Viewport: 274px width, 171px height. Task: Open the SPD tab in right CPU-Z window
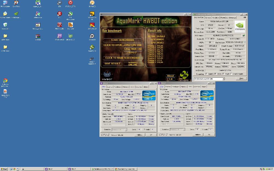coord(190,86)
